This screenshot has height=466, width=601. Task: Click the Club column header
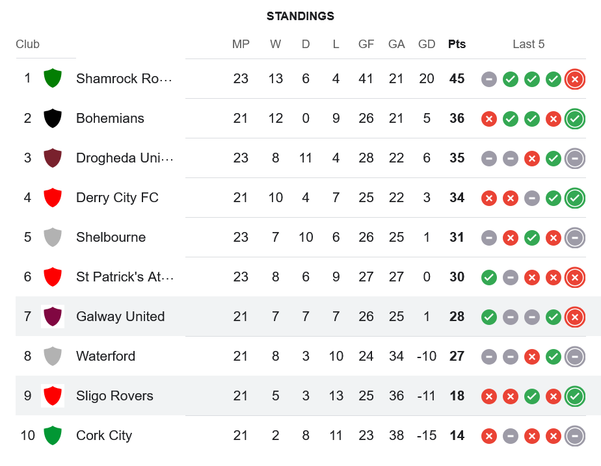27,44
